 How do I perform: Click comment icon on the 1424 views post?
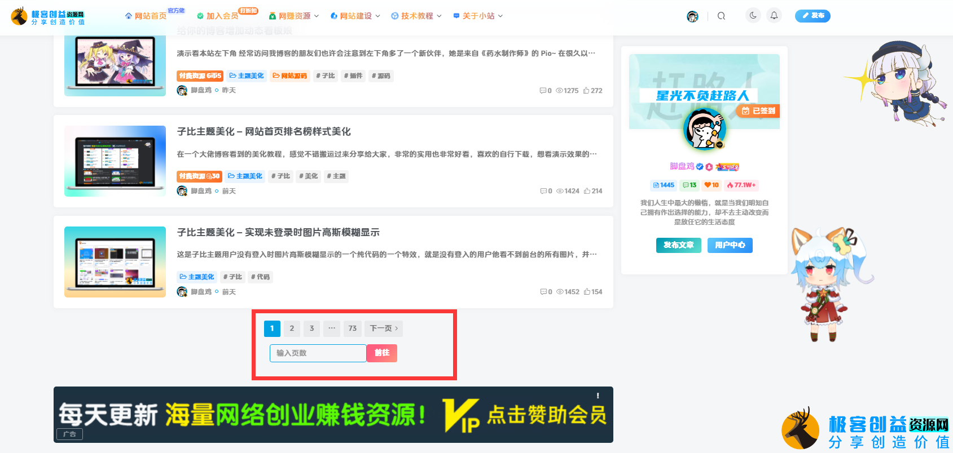point(543,191)
